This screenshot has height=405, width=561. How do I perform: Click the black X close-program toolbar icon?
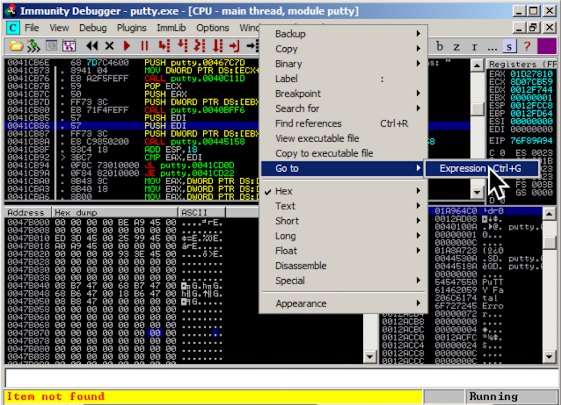pyautogui.click(x=109, y=47)
